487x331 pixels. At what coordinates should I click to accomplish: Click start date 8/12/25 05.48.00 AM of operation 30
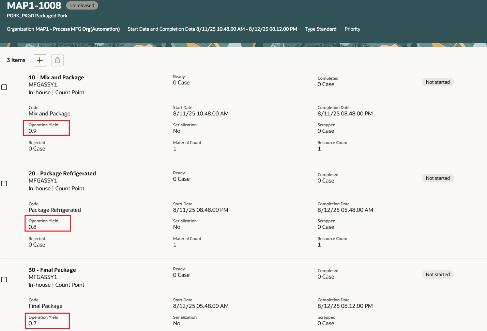point(201,306)
